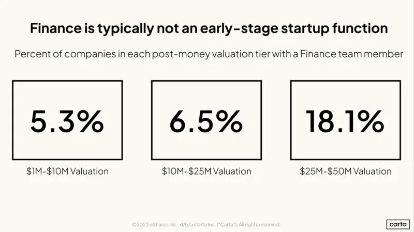Select the 18.1% statistic box
The width and height of the screenshot is (414, 232).
pos(345,120)
